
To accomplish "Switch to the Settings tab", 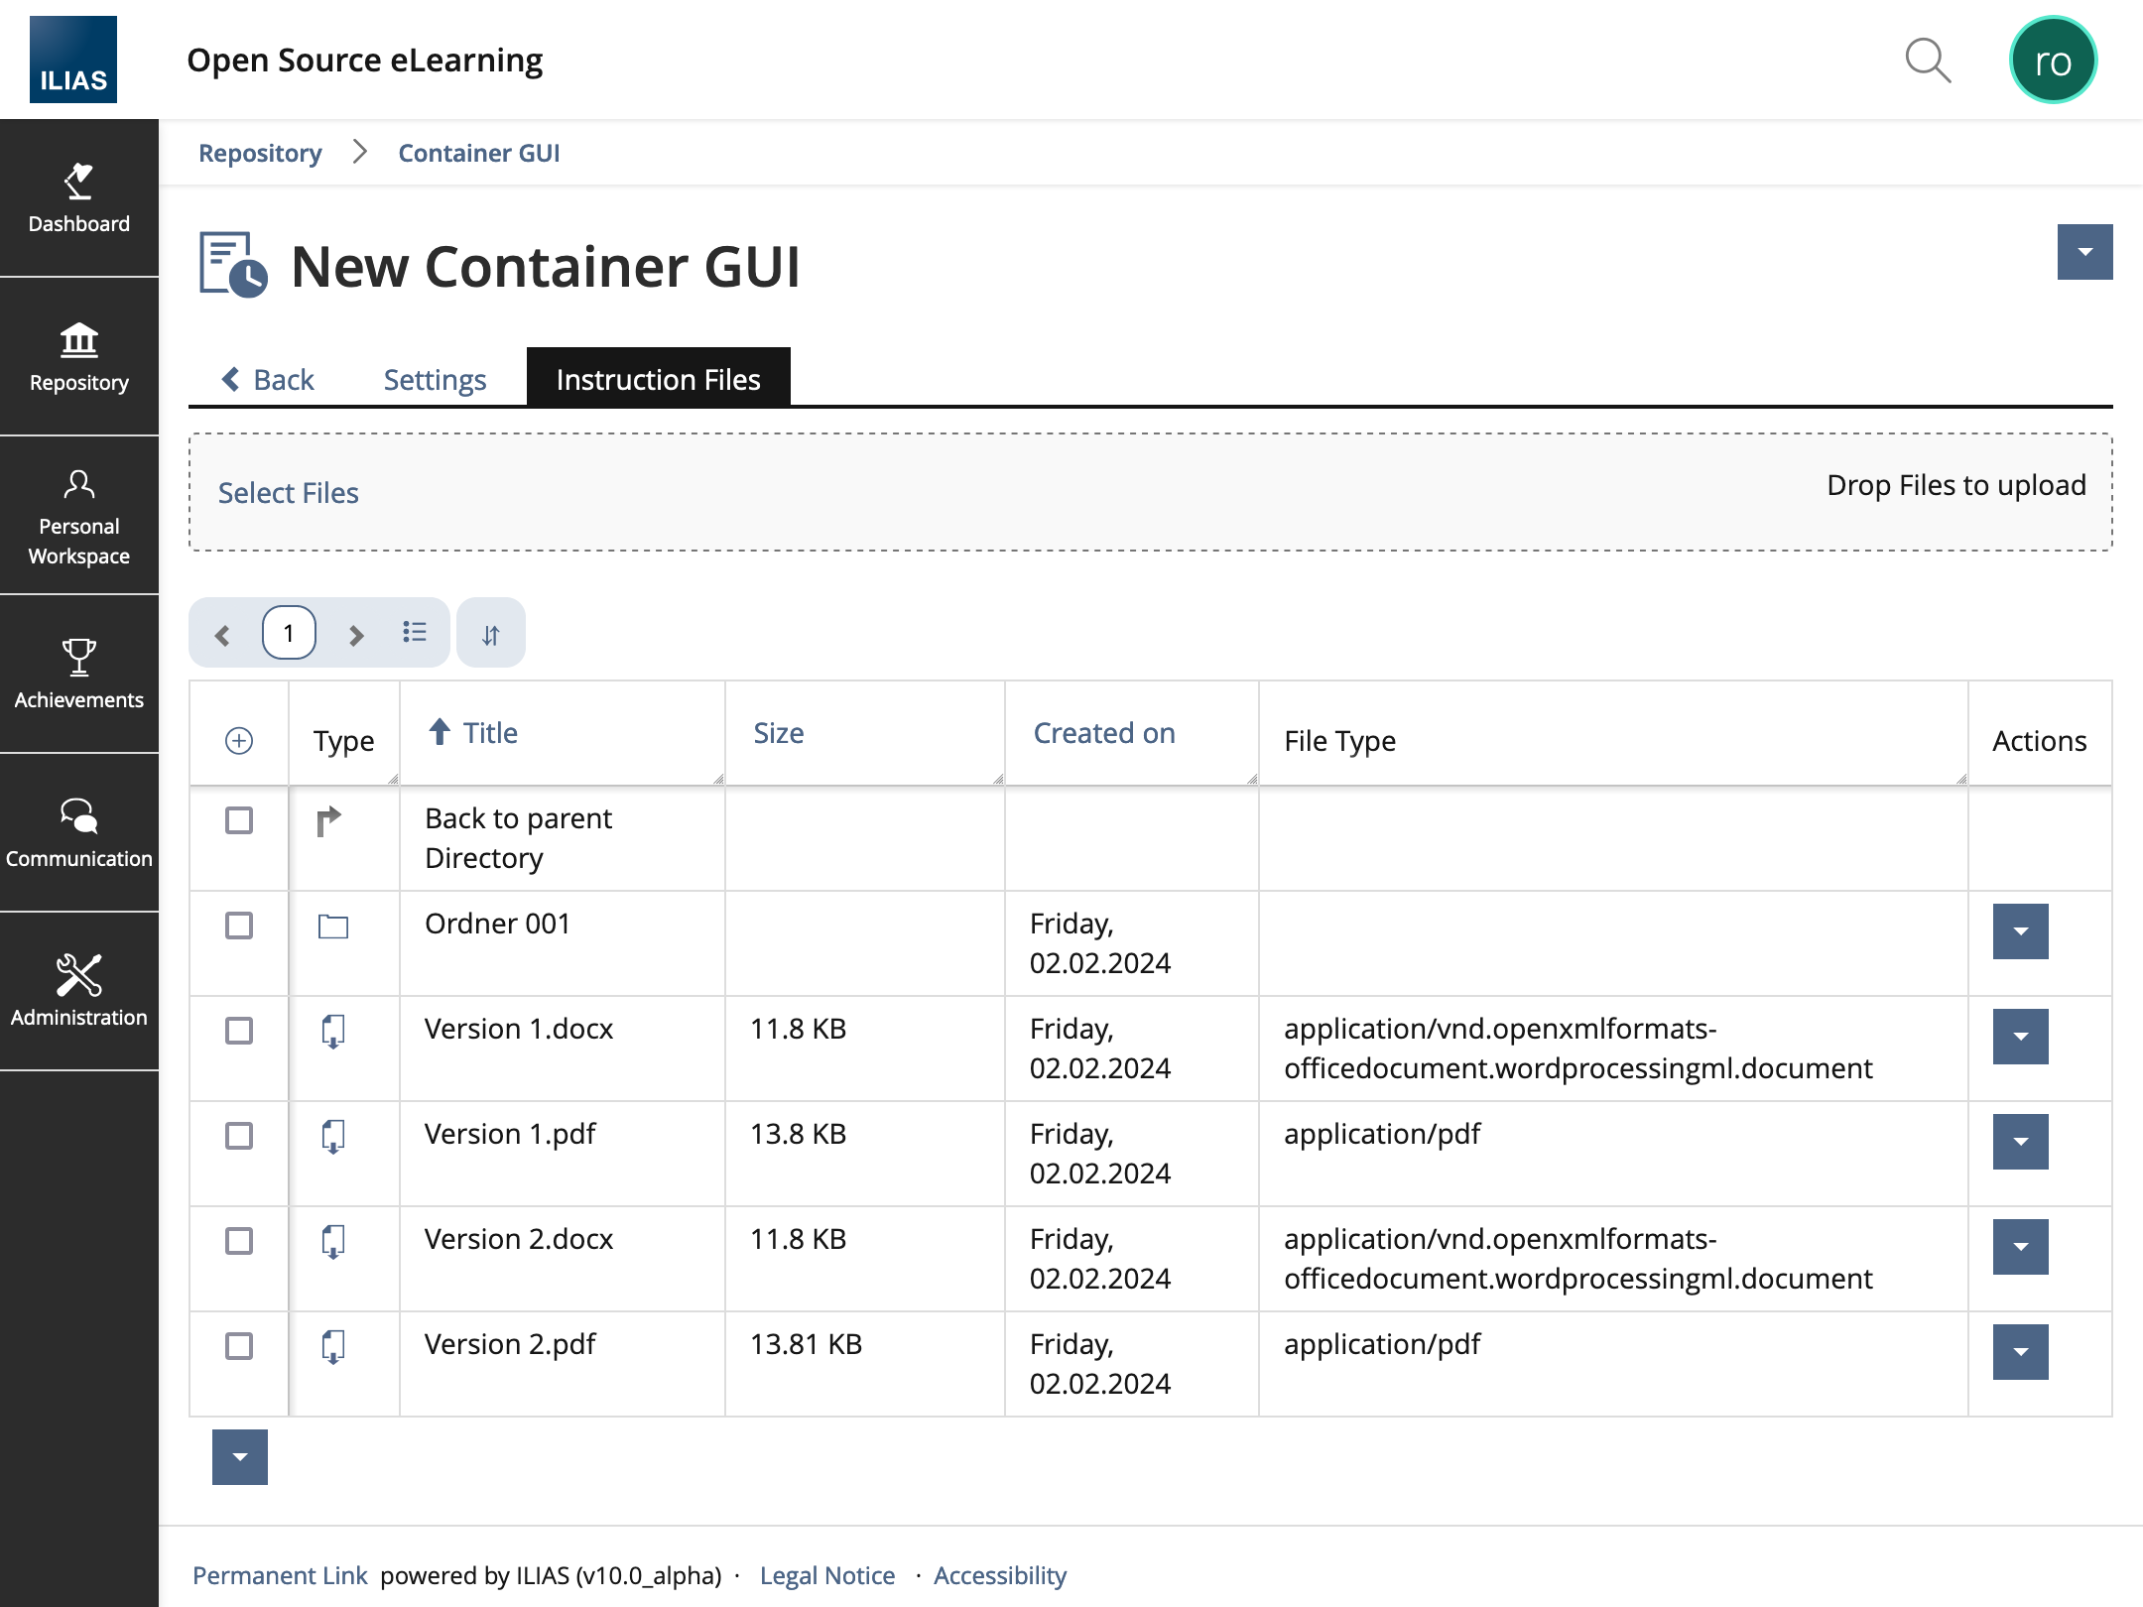I will pyautogui.click(x=435, y=380).
